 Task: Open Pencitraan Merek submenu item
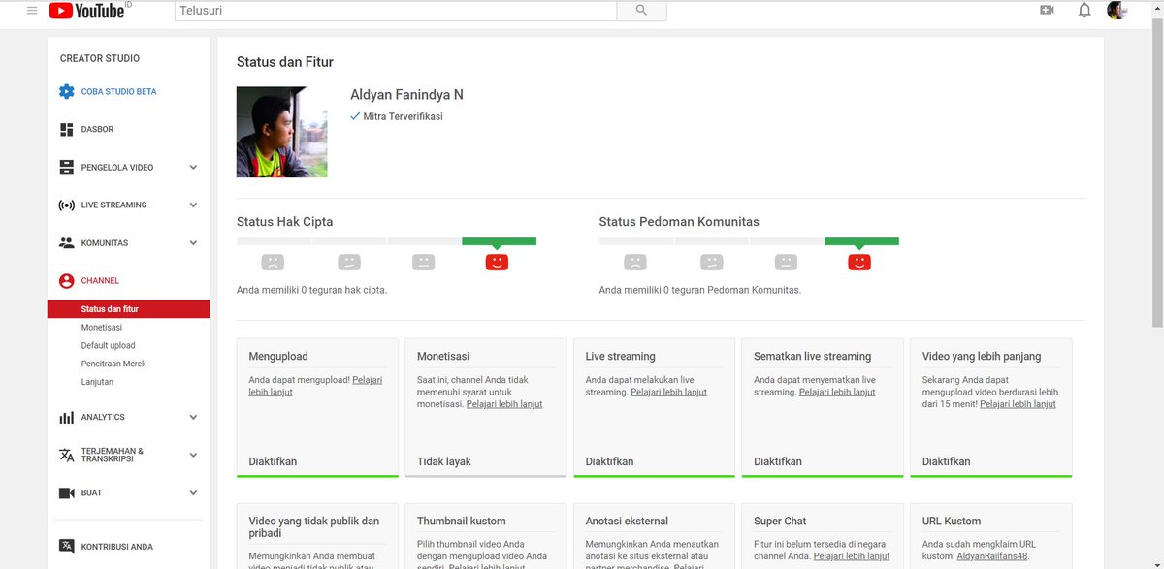click(x=113, y=364)
